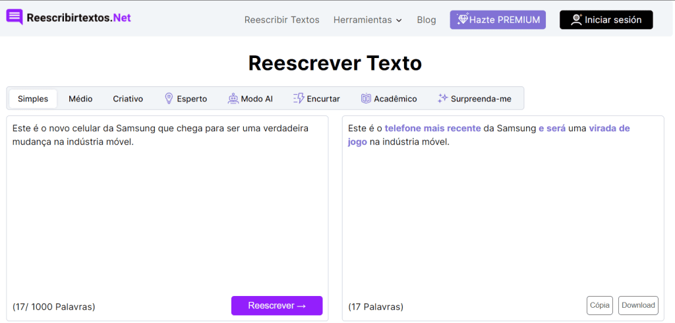The height and width of the screenshot is (323, 675).
Task: Click the purple chat logo icon
Action: point(15,17)
